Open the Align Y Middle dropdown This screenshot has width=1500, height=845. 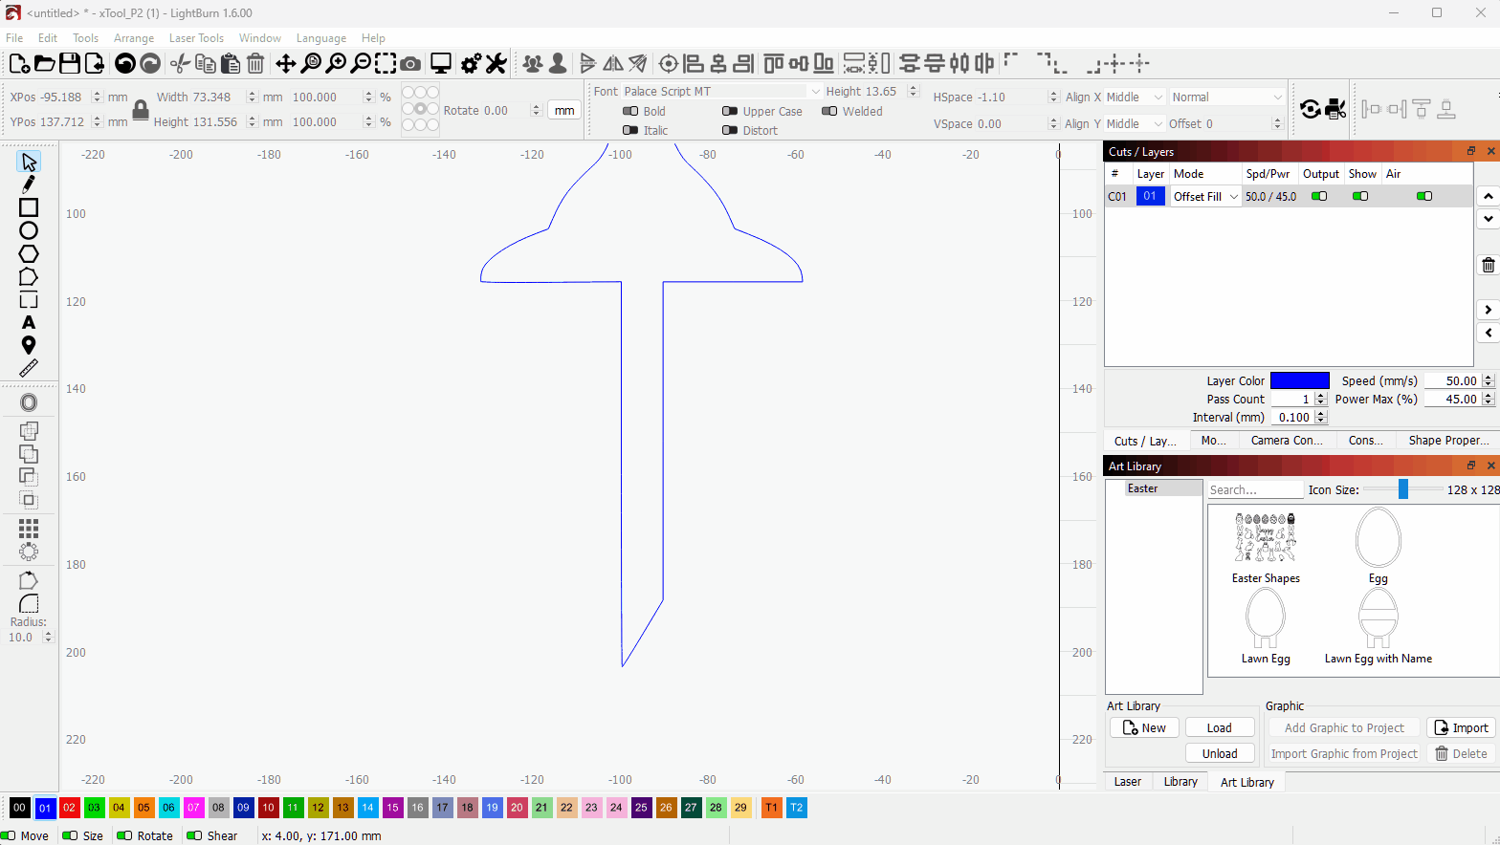click(1135, 124)
